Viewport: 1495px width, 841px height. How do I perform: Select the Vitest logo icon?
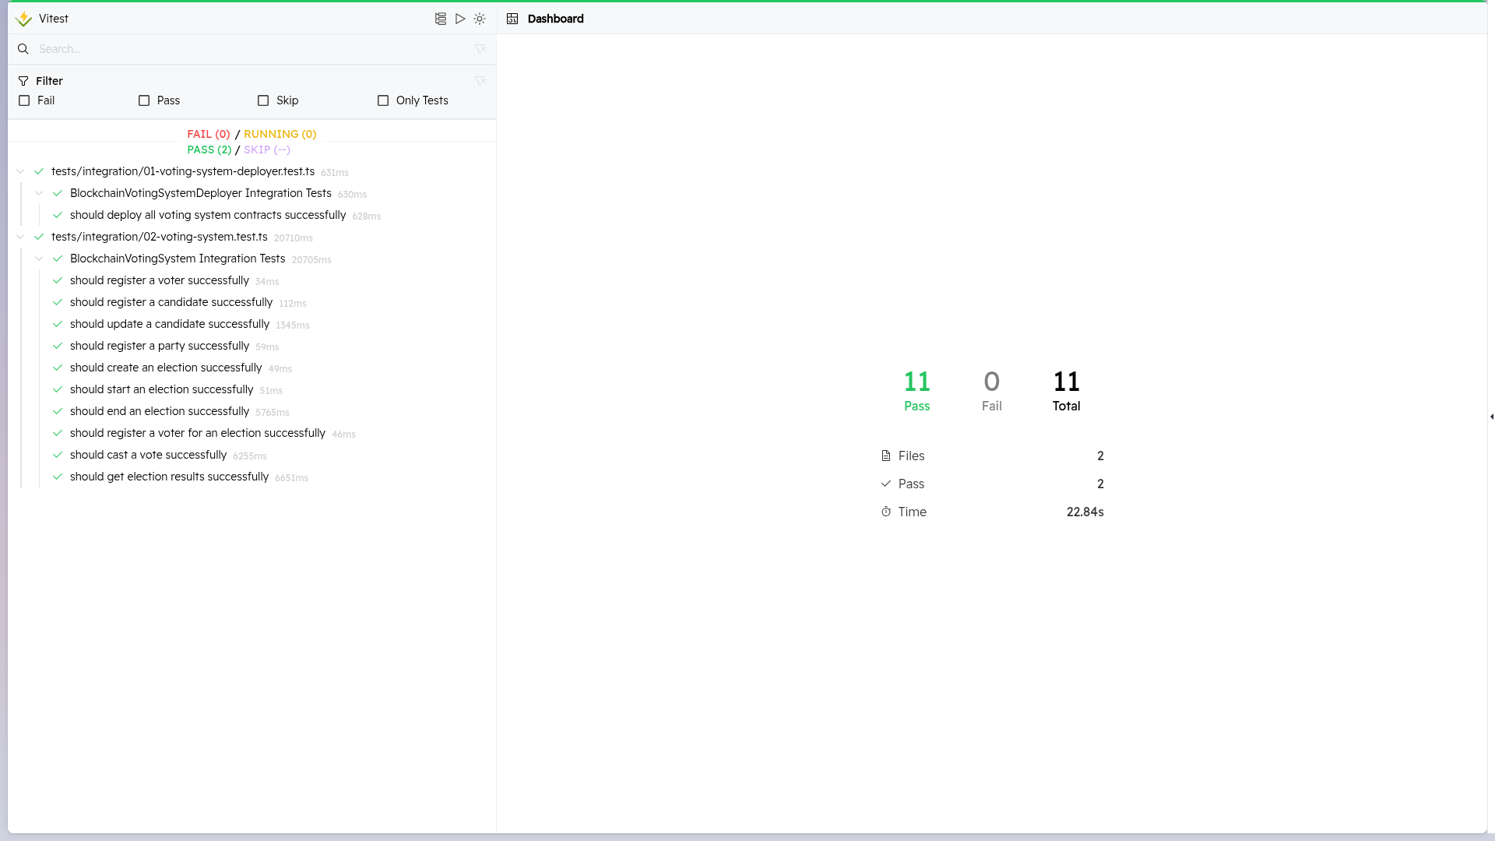point(23,19)
